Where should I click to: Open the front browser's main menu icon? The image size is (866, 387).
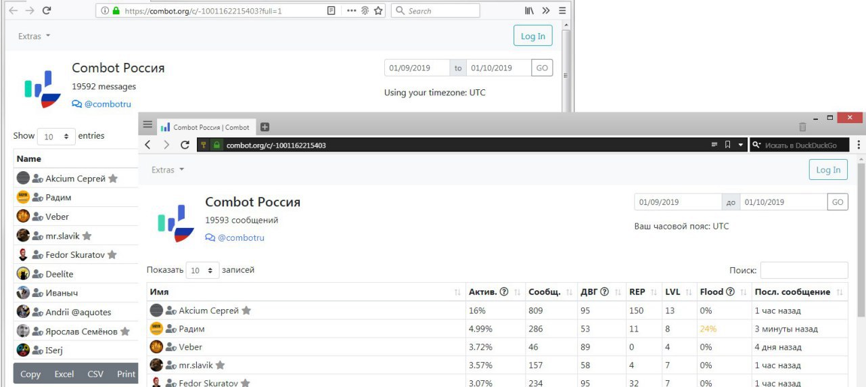click(147, 124)
